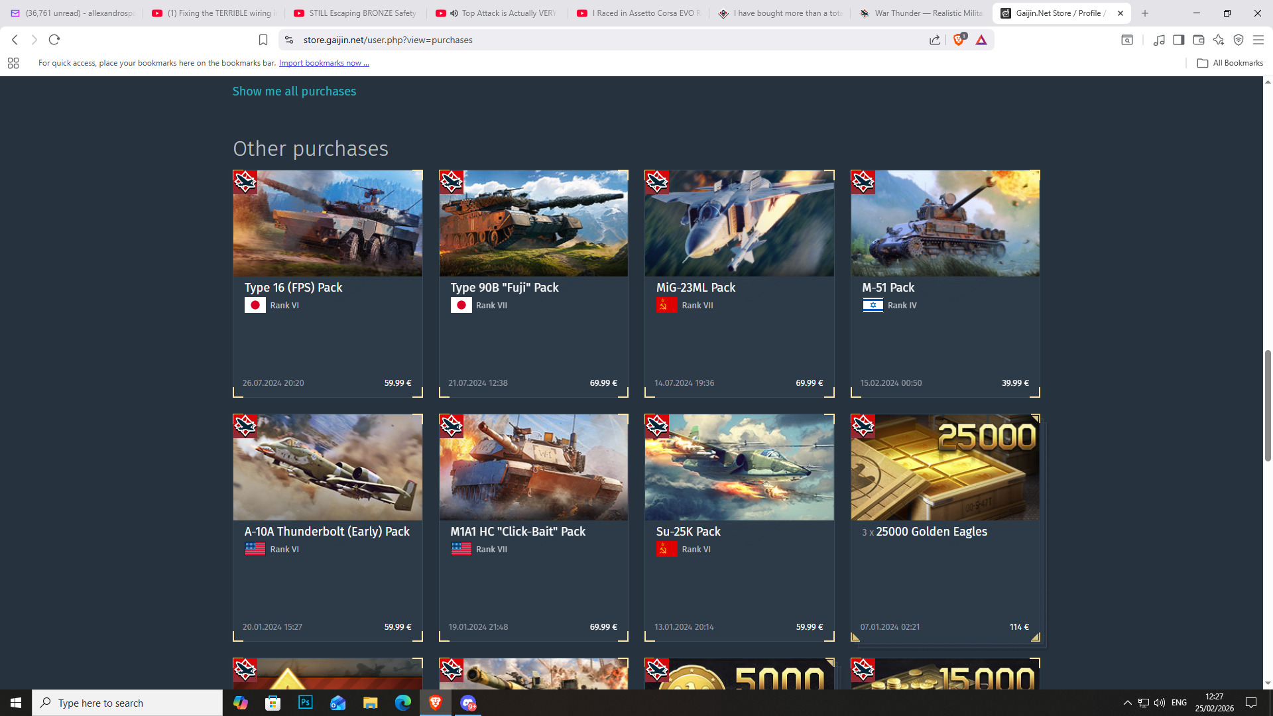The image size is (1273, 716).
Task: Switch to the Top Attack YouTube tab
Action: pyautogui.click(x=502, y=13)
